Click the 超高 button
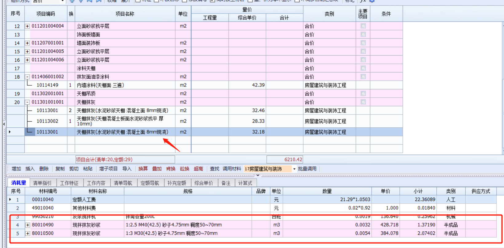The height and width of the screenshot is (248, 504). tap(198, 169)
